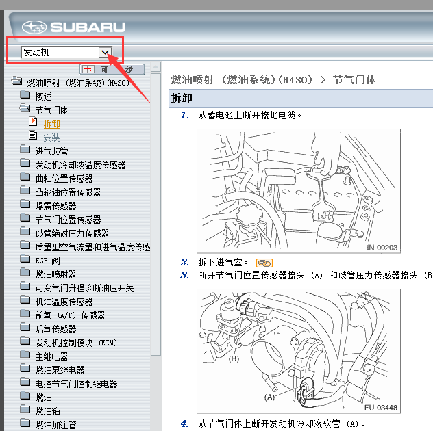Open the 发动机 dropdown arrow
Image resolution: width=433 pixels, height=431 pixels.
click(105, 52)
